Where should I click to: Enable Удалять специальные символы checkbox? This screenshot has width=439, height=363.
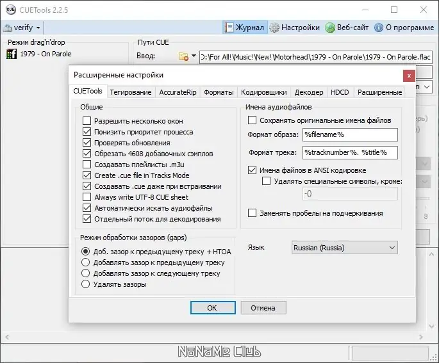click(x=266, y=181)
